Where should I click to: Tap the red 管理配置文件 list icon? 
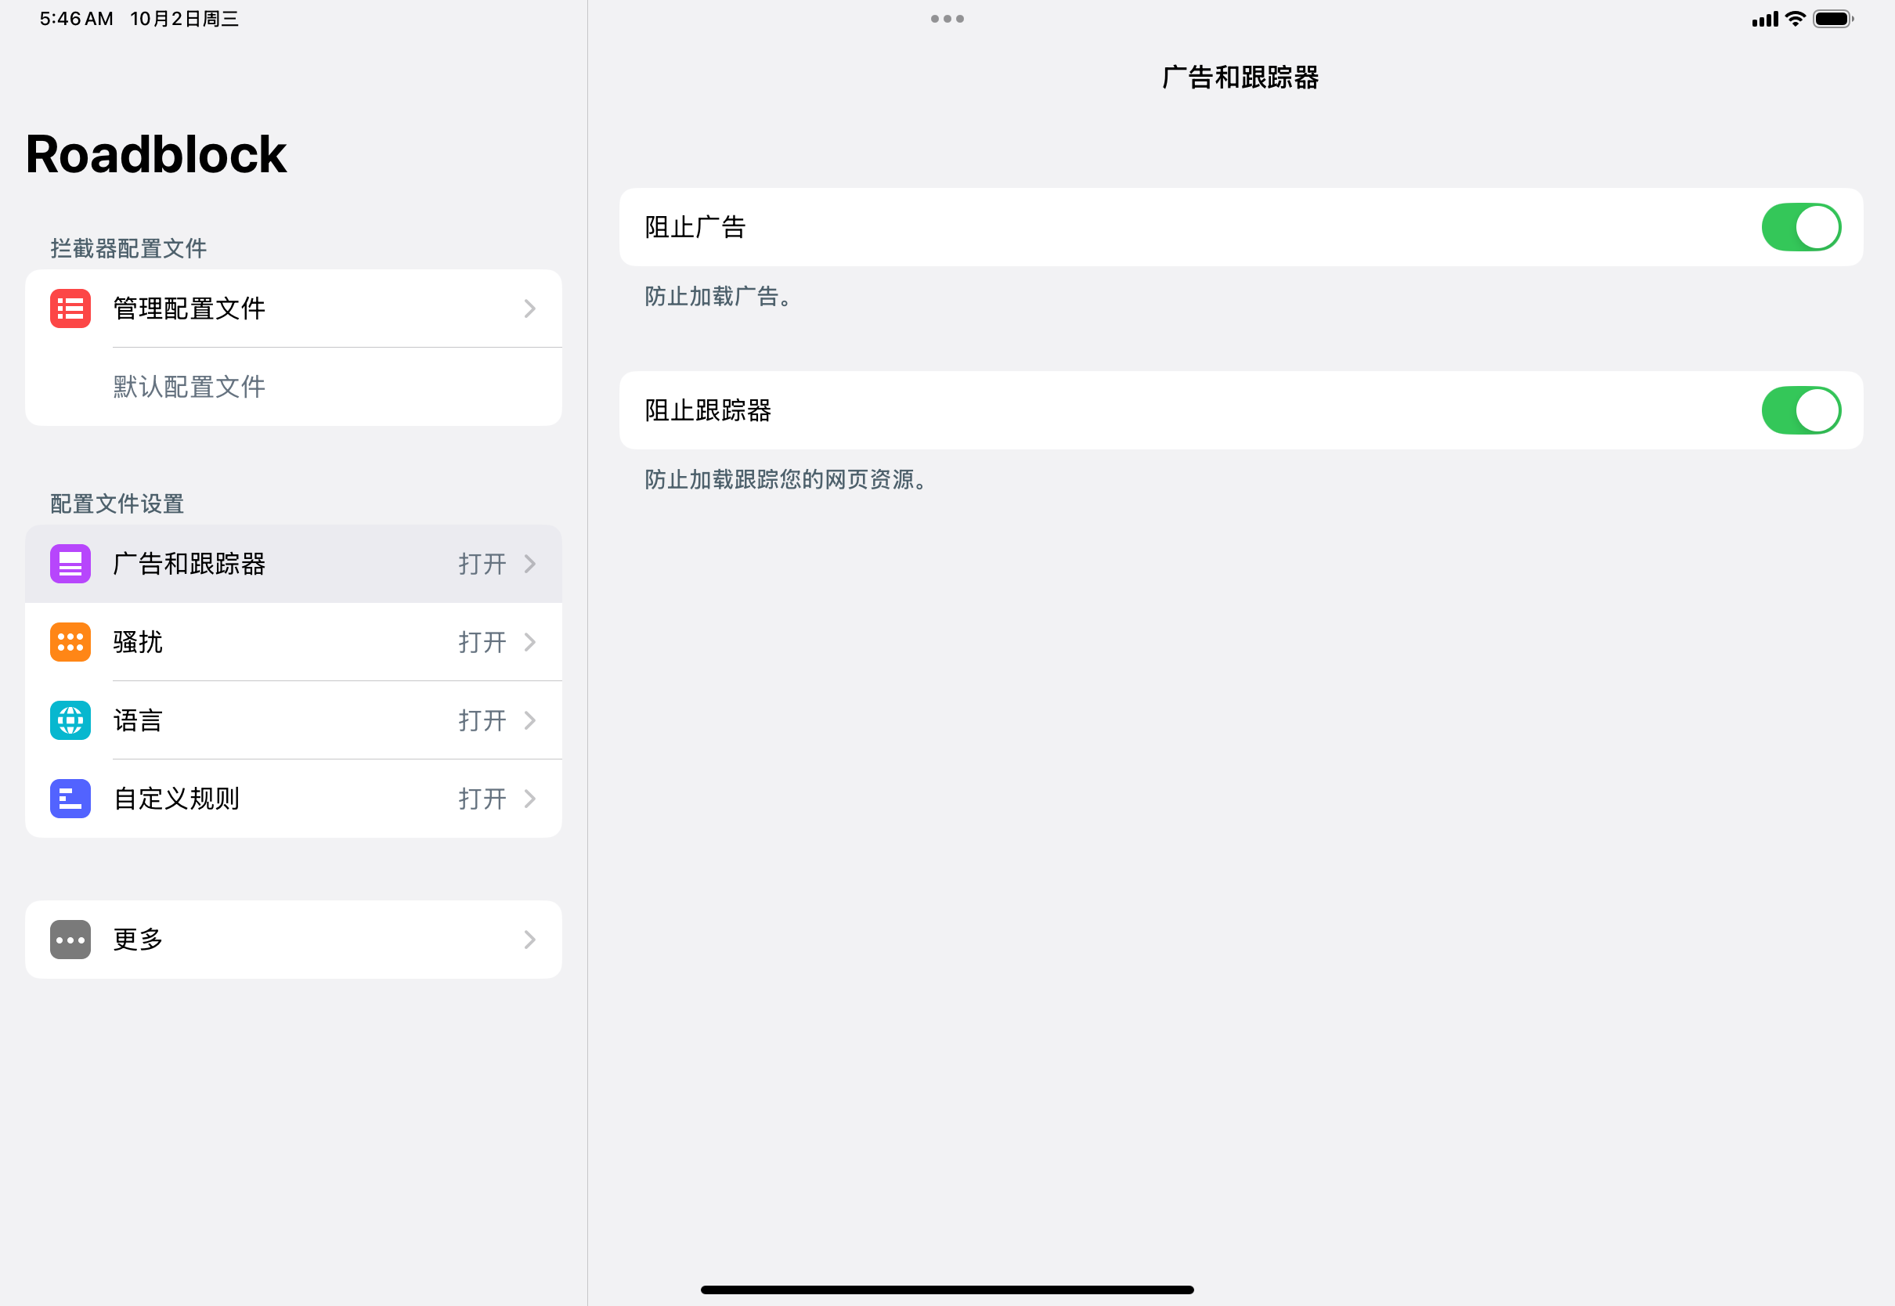coord(70,308)
